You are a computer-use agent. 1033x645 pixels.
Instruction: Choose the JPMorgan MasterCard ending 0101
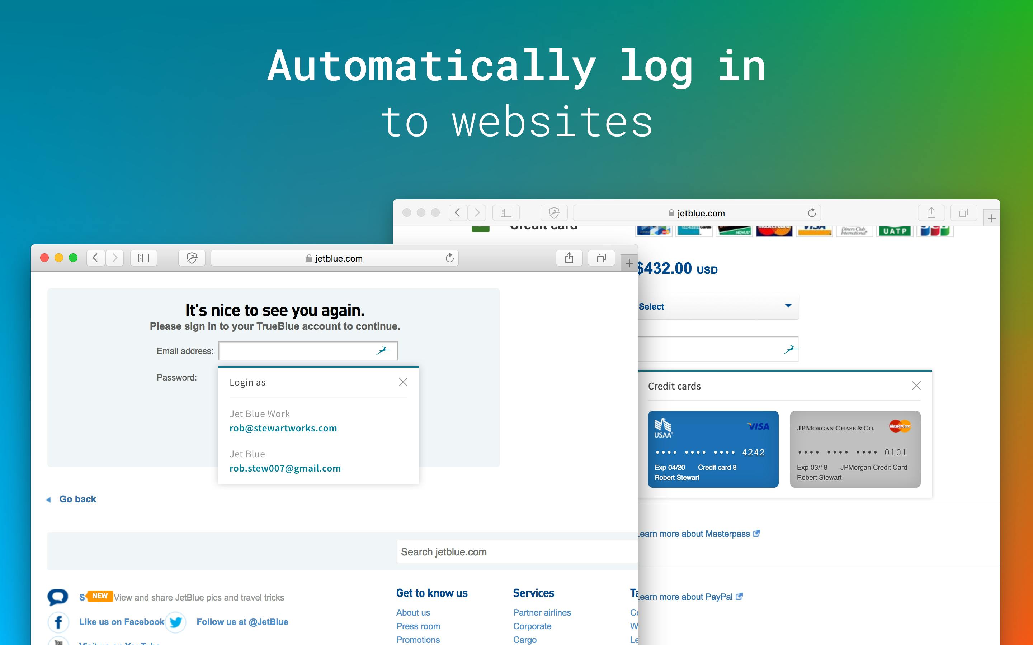pos(855,449)
